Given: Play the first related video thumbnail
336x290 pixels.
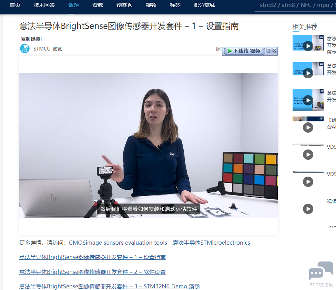Looking at the screenshot, I should click(308, 46).
